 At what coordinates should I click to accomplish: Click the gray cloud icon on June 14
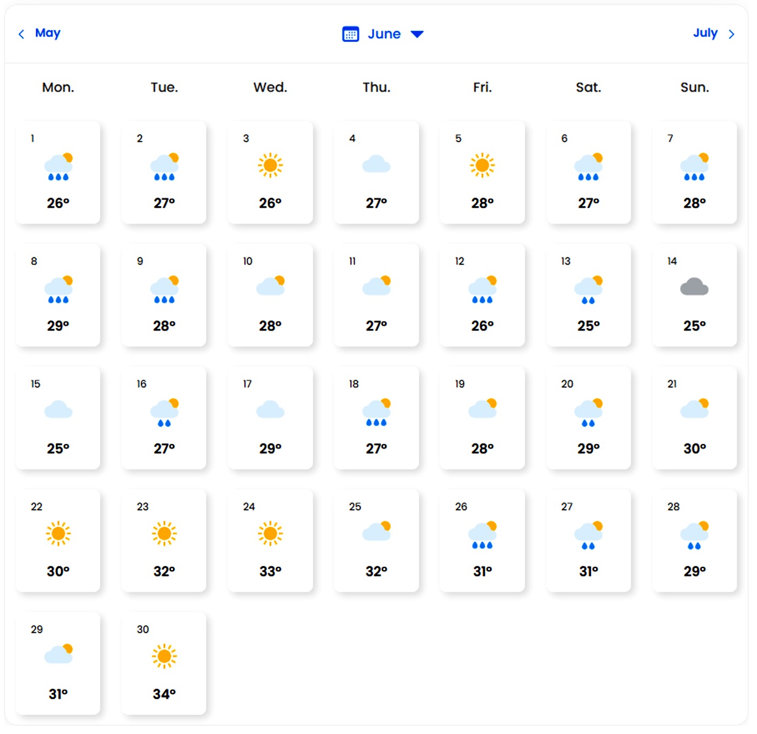(695, 287)
